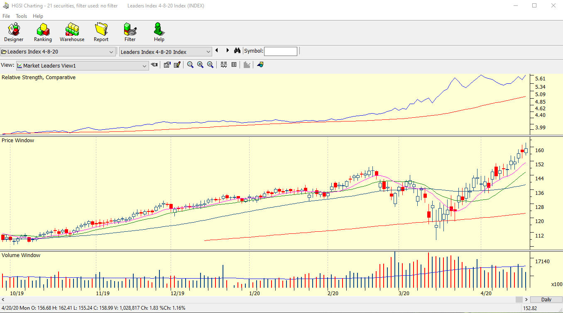563x313 pixels.
Task: Click the 1/20 date axis label
Action: (x=255, y=293)
